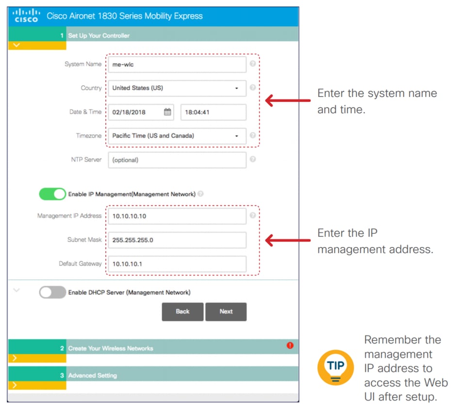Open the Country dropdown
Viewport: 460px width, 408px height.
177,88
